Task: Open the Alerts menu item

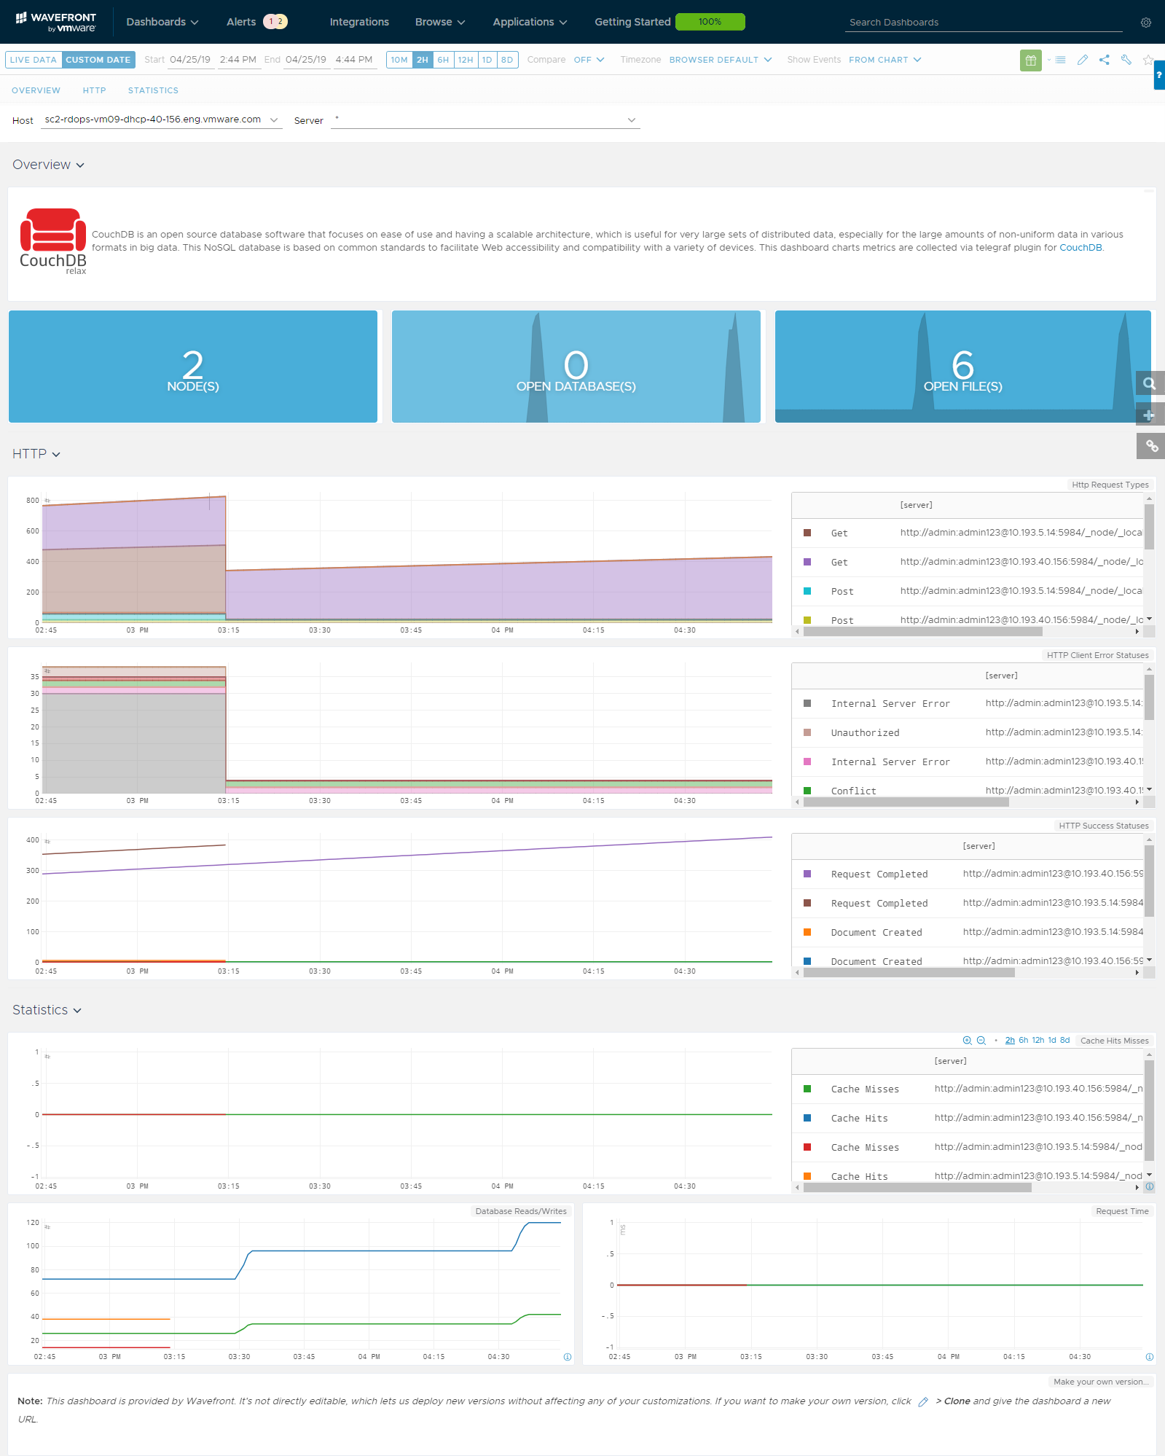Action: click(241, 22)
